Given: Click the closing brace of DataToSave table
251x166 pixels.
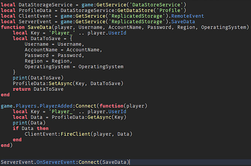Looking at the screenshot, I should tap(14, 72).
